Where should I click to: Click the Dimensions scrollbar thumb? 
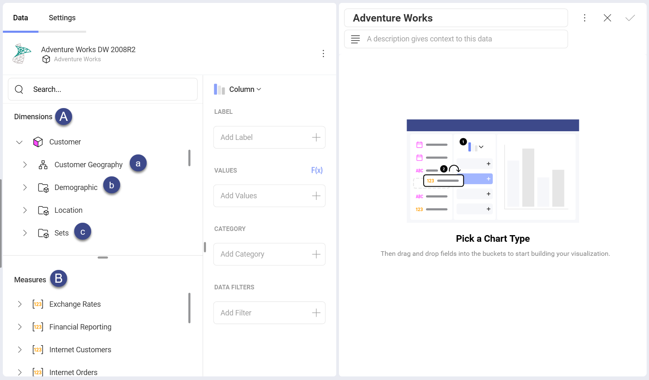(189, 158)
